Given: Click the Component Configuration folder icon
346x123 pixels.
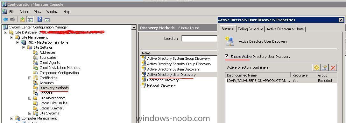Looking at the screenshot, I should click(36, 73).
